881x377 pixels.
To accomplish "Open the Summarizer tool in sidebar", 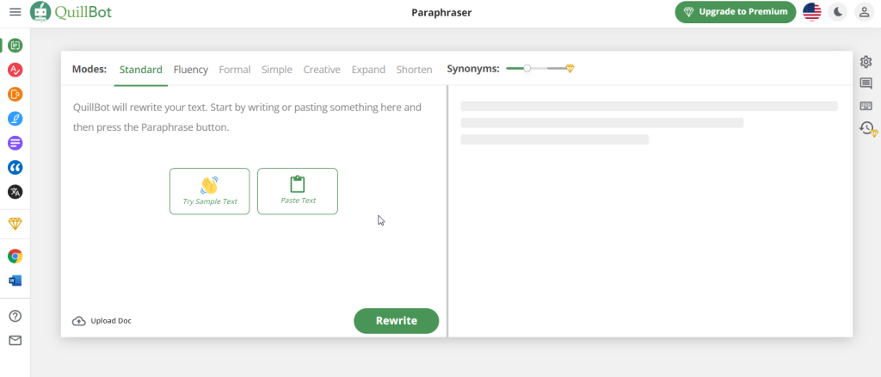I will click(x=15, y=143).
